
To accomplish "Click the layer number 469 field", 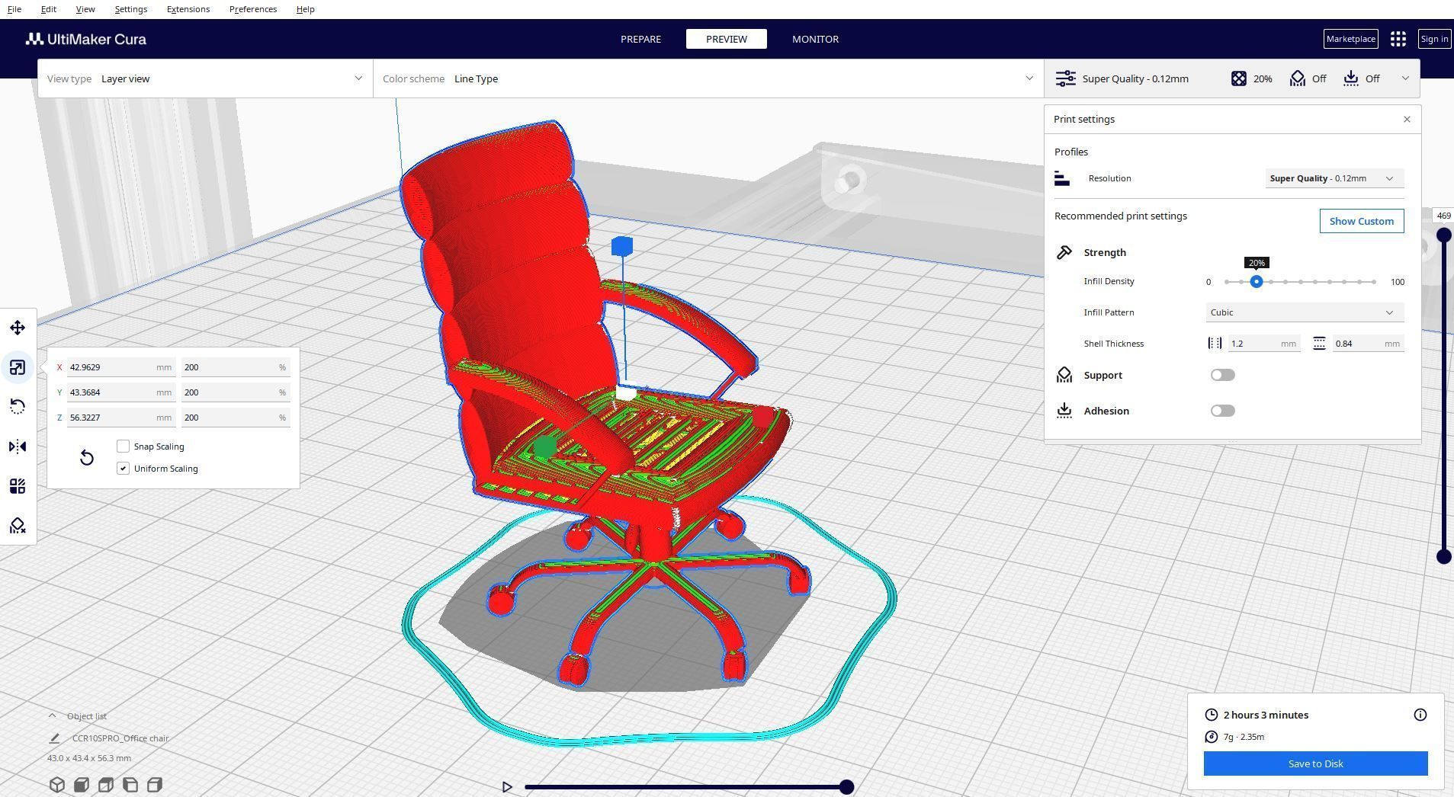I will (x=1443, y=216).
